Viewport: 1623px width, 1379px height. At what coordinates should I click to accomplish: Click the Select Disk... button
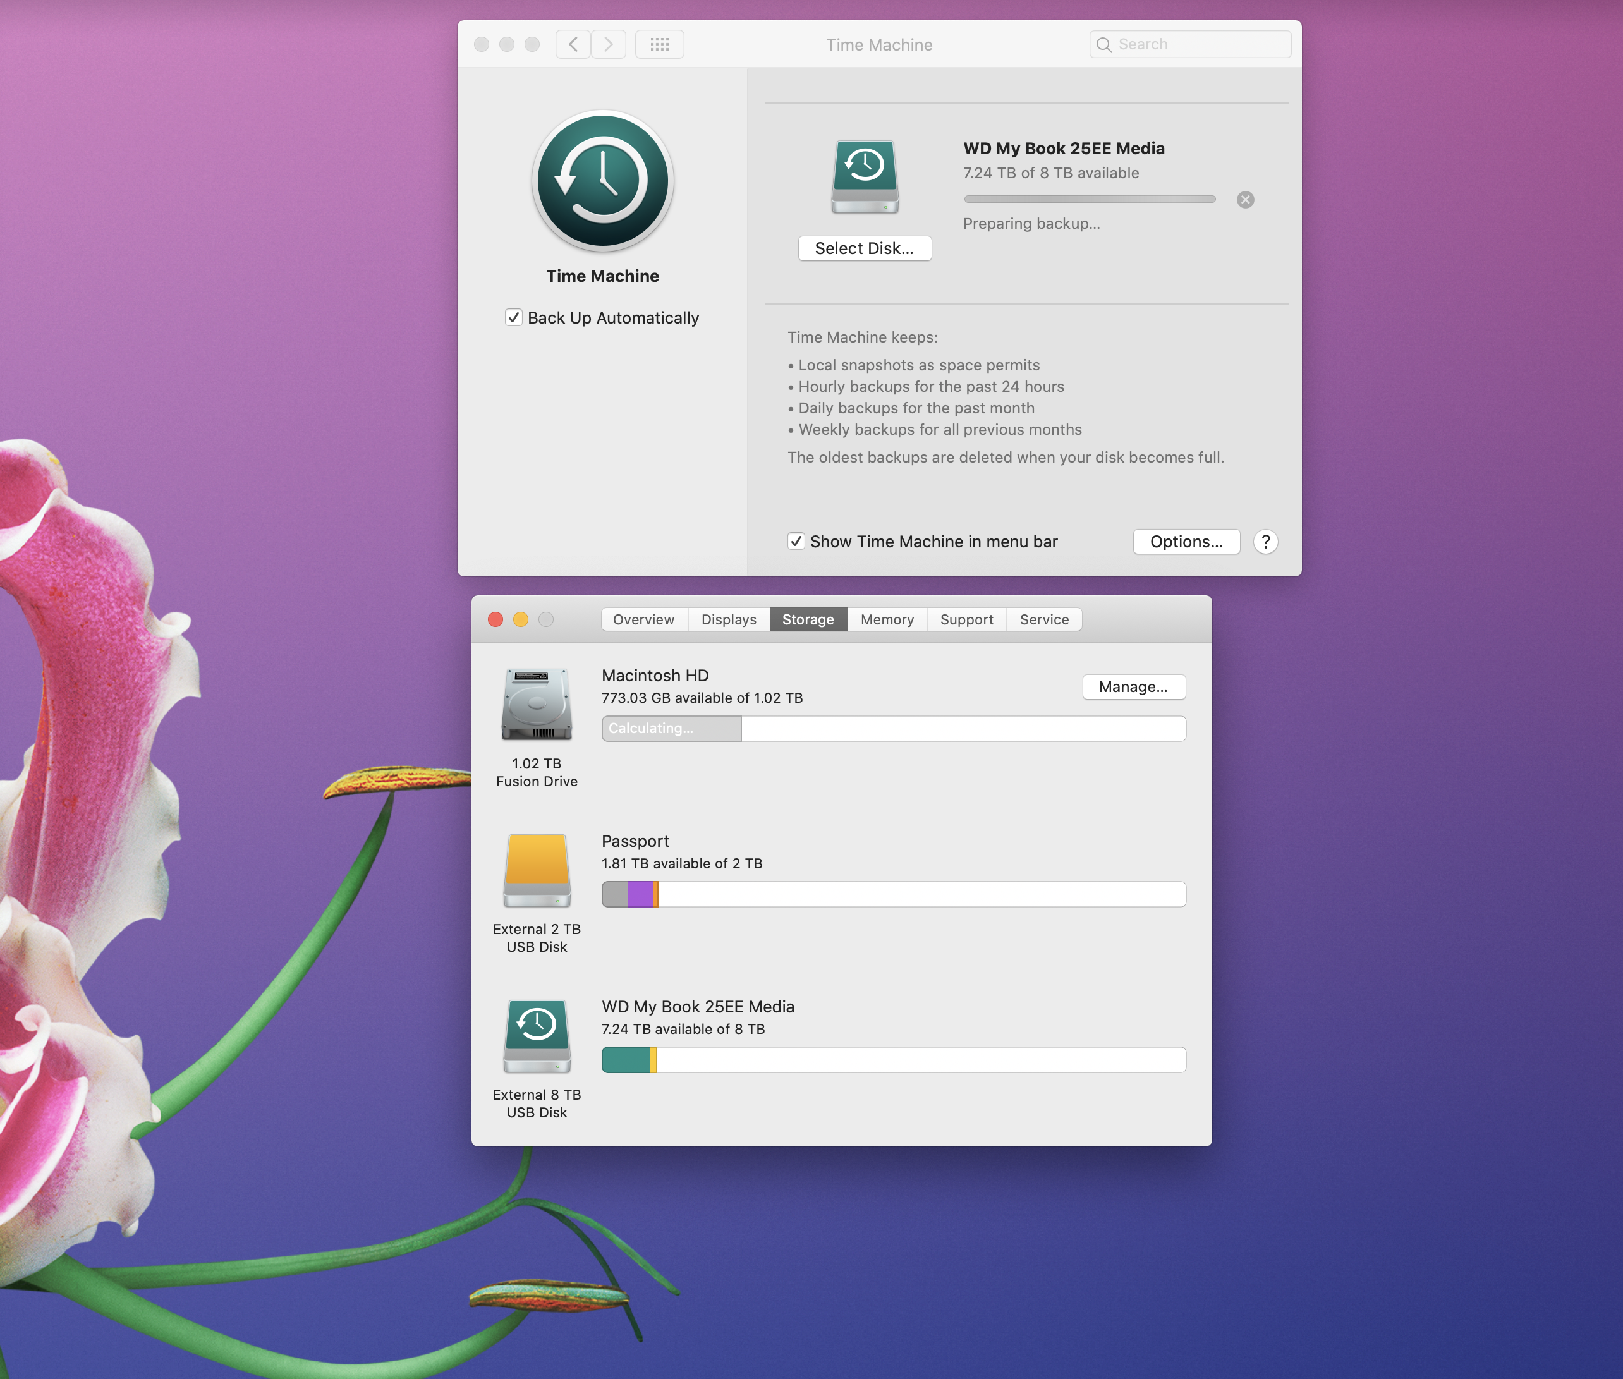pyautogui.click(x=864, y=248)
